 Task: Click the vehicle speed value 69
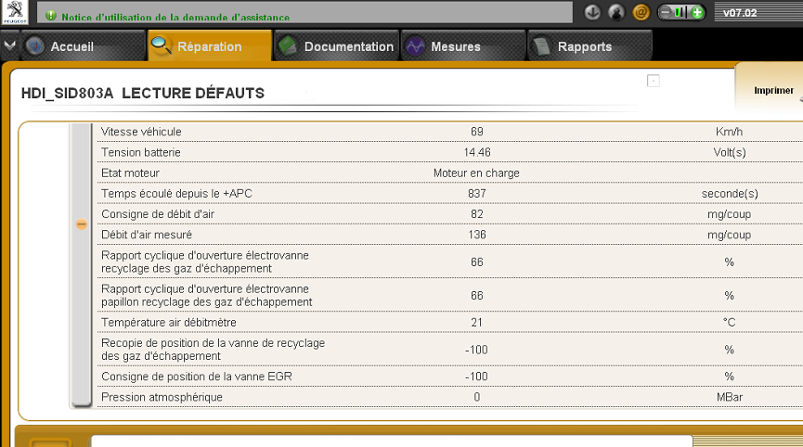click(477, 132)
